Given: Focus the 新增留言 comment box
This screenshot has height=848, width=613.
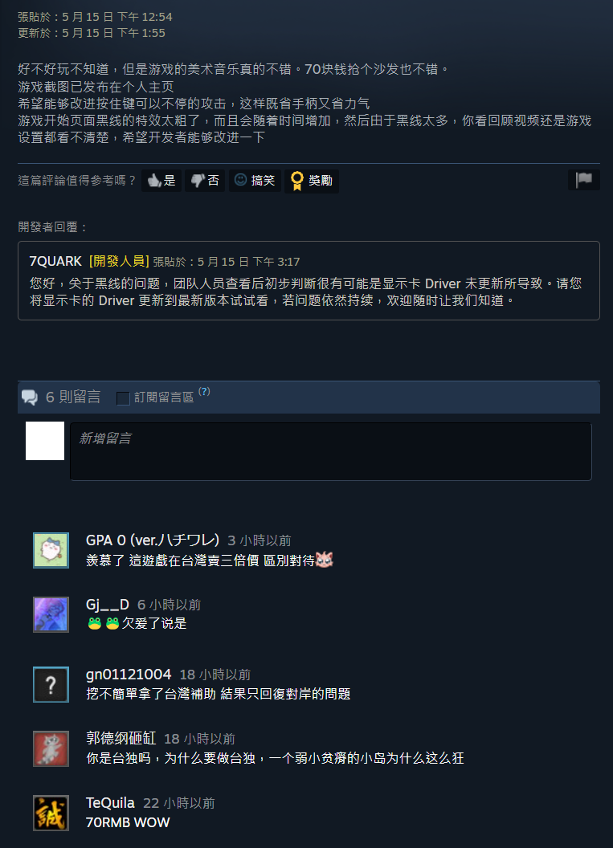Looking at the screenshot, I should 330,451.
